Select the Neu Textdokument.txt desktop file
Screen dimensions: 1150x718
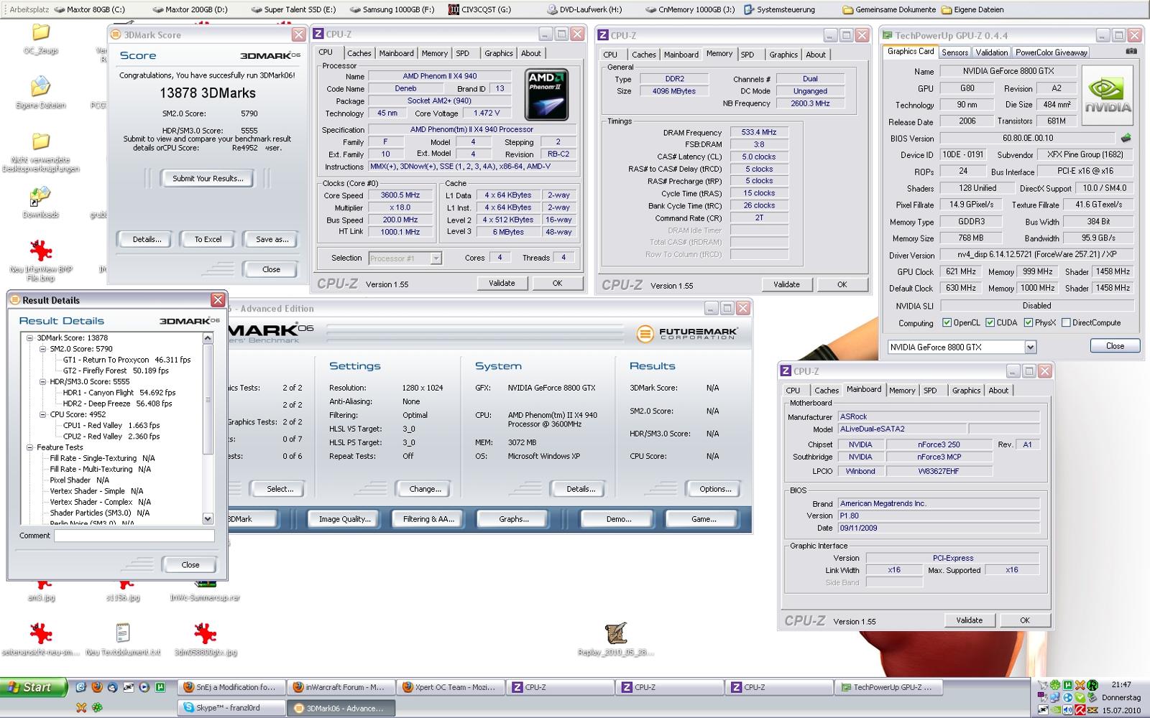(x=123, y=639)
